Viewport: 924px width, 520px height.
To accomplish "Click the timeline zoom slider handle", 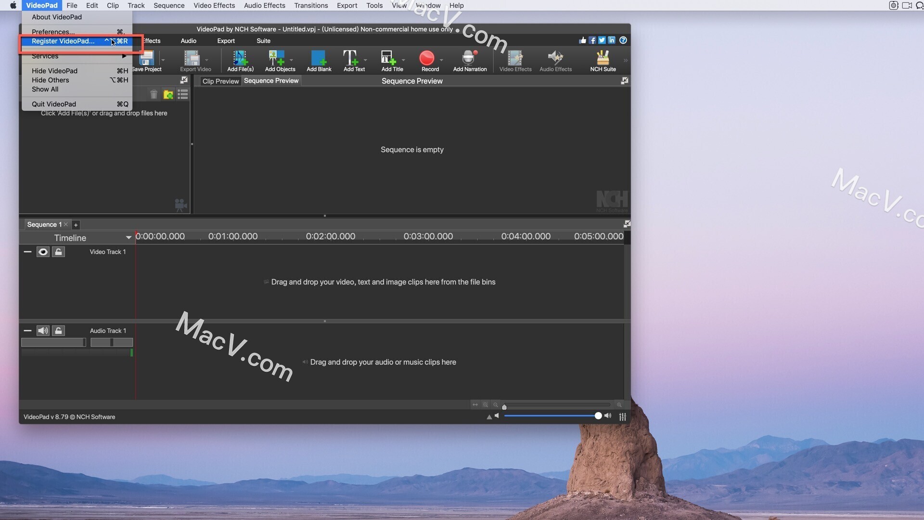I will click(504, 407).
